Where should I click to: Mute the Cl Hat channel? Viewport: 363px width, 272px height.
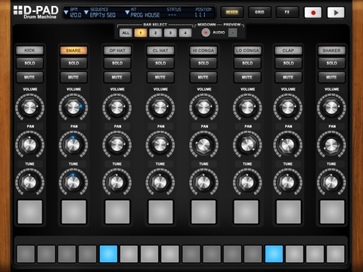pos(160,77)
